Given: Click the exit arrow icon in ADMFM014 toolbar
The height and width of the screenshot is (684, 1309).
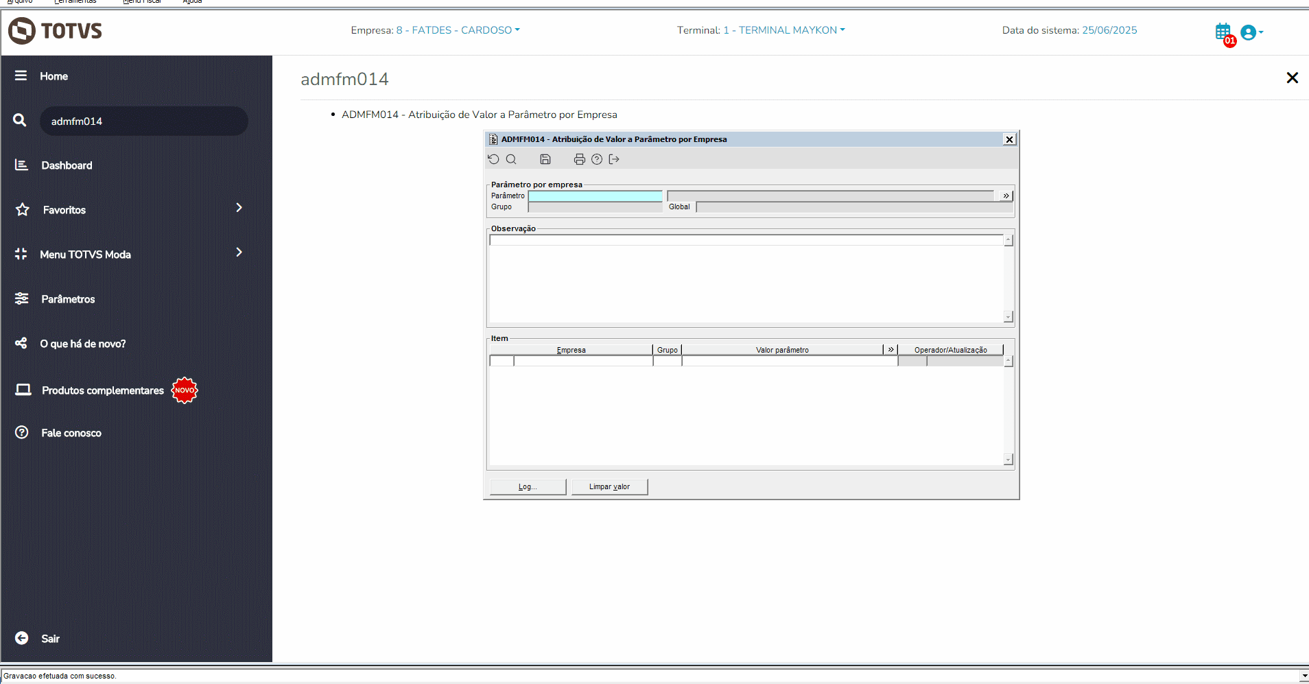Looking at the screenshot, I should point(614,159).
